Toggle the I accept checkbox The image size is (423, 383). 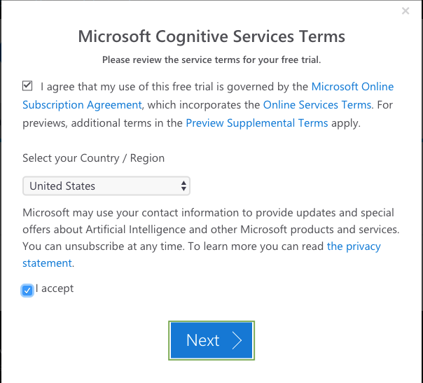coord(27,291)
